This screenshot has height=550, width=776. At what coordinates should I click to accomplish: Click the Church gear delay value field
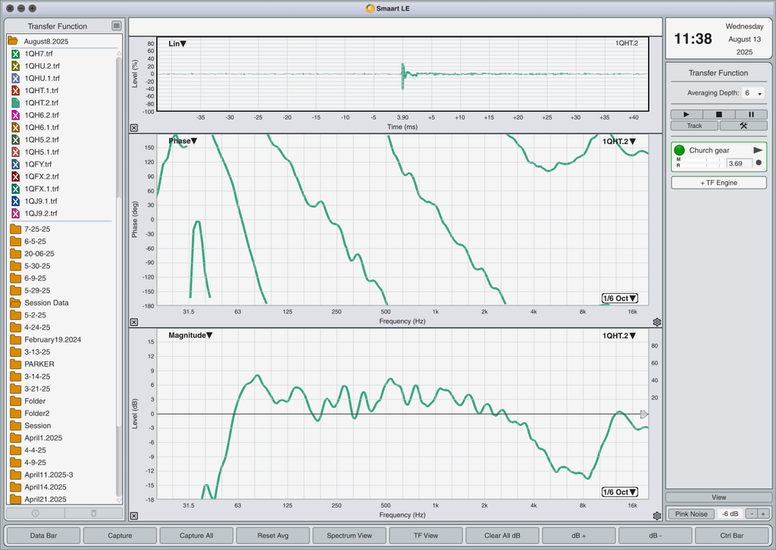(740, 163)
